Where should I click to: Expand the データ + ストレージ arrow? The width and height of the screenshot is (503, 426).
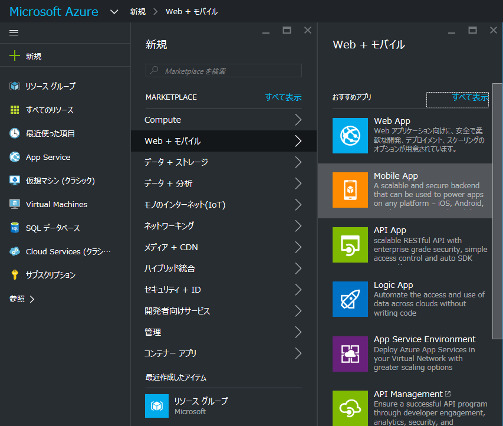tap(298, 162)
